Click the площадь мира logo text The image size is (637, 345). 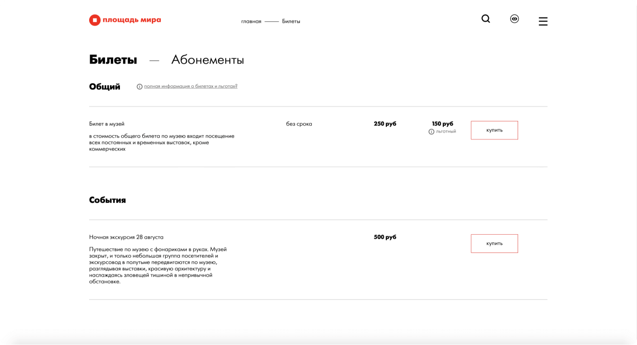[132, 20]
